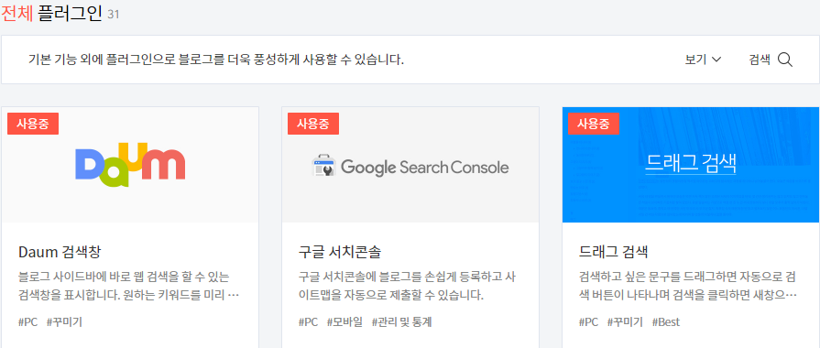The height and width of the screenshot is (348, 820).
Task: Open the Google Search Console thumbnail
Action: pyautogui.click(x=410, y=165)
